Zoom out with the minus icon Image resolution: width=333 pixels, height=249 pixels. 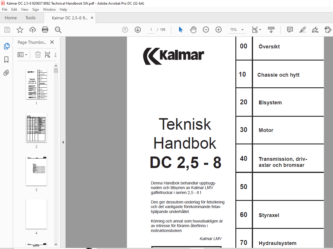coord(206,30)
